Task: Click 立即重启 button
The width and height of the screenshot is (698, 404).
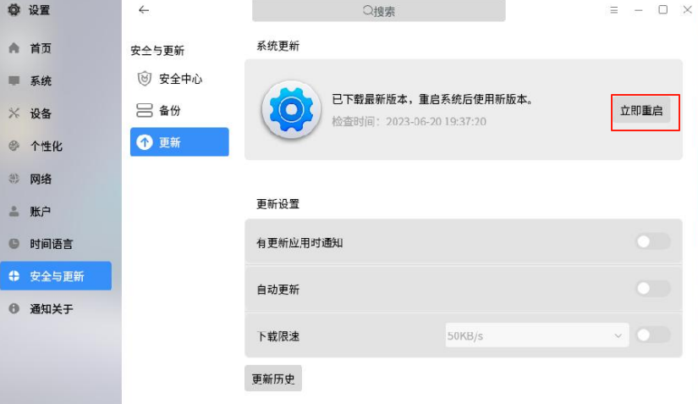Action: coord(641,110)
